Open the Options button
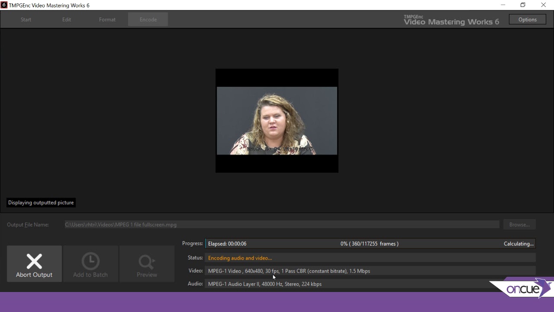The width and height of the screenshot is (554, 312). (x=528, y=19)
